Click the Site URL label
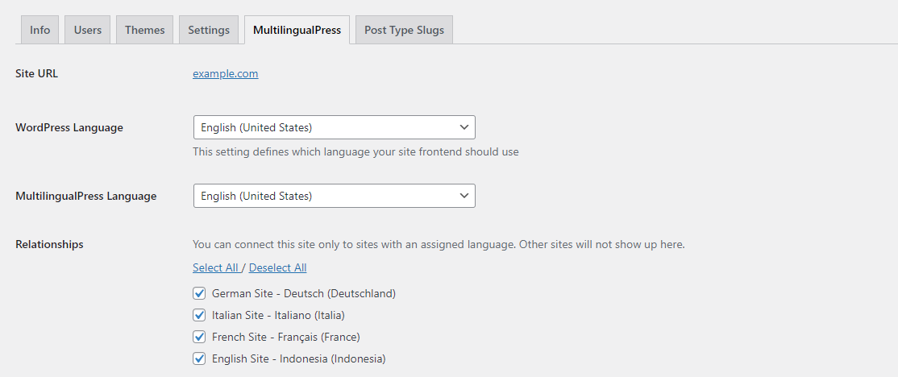Viewport: 898px width, 377px height. click(x=36, y=74)
